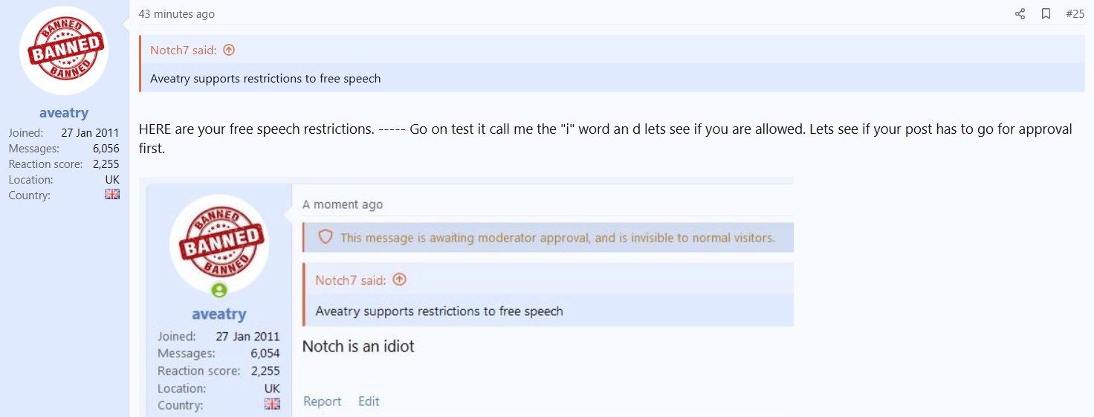The height and width of the screenshot is (417, 1094).
Task: Click "Notch7 said:" in the top quote
Action: point(184,50)
